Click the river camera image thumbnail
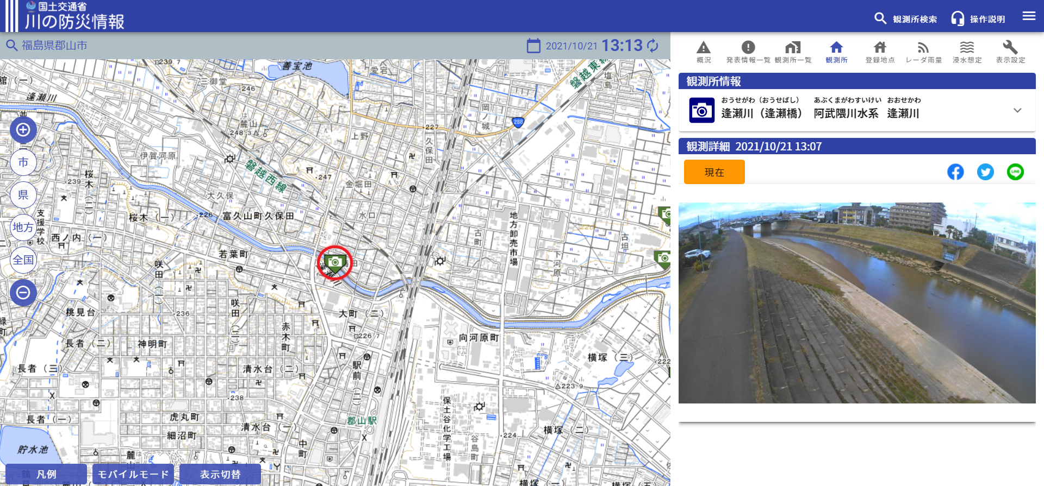The width and height of the screenshot is (1044, 486). (857, 303)
